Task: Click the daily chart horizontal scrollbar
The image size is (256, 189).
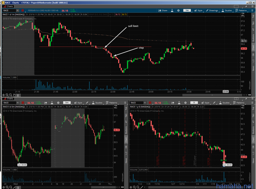Action: coord(195,187)
